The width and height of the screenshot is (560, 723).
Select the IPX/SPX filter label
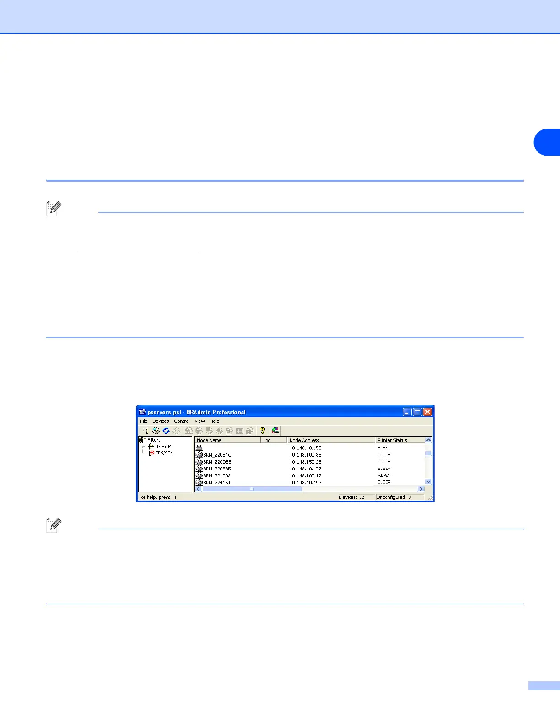click(x=165, y=453)
